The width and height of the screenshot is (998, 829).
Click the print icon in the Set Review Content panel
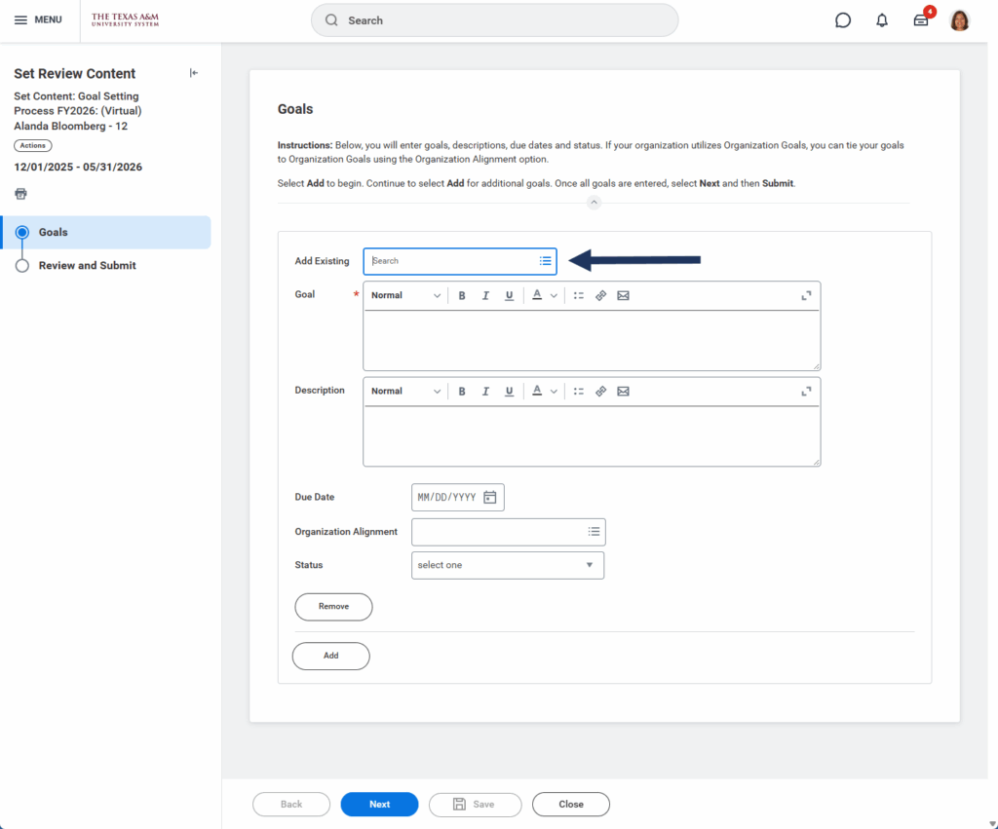[x=20, y=192]
